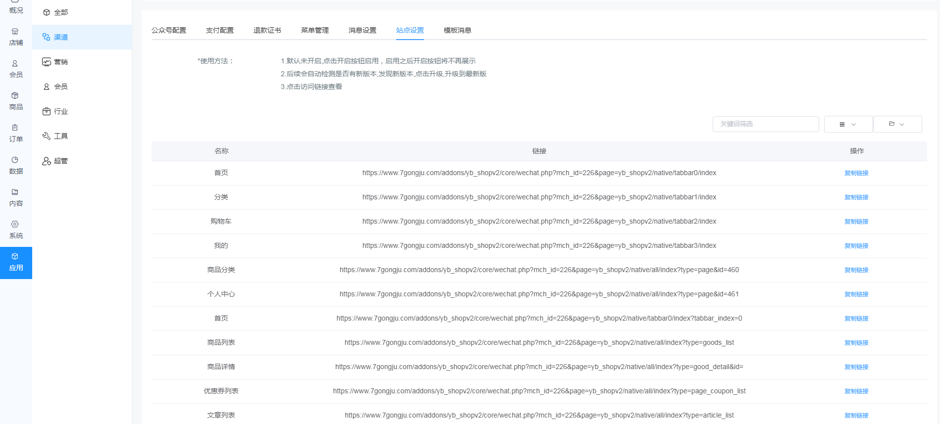940x424 pixels.
Task: Select the 商品 goods box icon
Action: coord(15,96)
